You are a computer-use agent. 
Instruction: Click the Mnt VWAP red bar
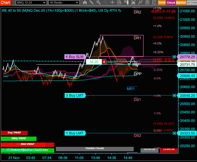pyautogui.click(x=27, y=144)
